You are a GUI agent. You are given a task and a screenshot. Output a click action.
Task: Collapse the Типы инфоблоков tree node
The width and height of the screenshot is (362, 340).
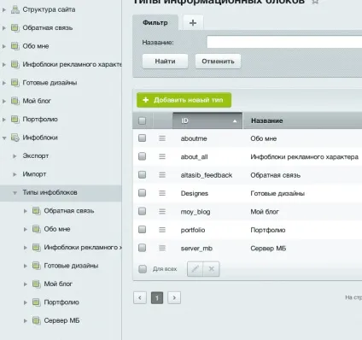coord(15,193)
